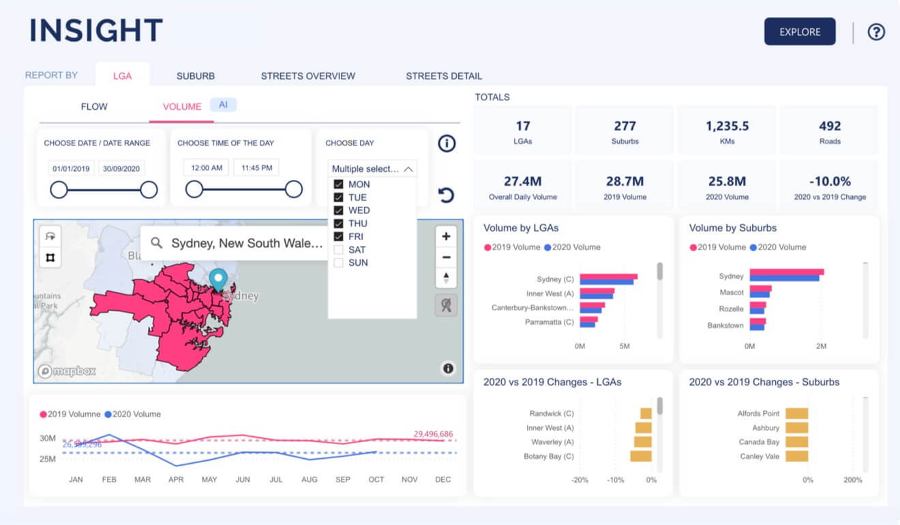Enable the SAT day checkbox
900x525 pixels.
click(338, 250)
